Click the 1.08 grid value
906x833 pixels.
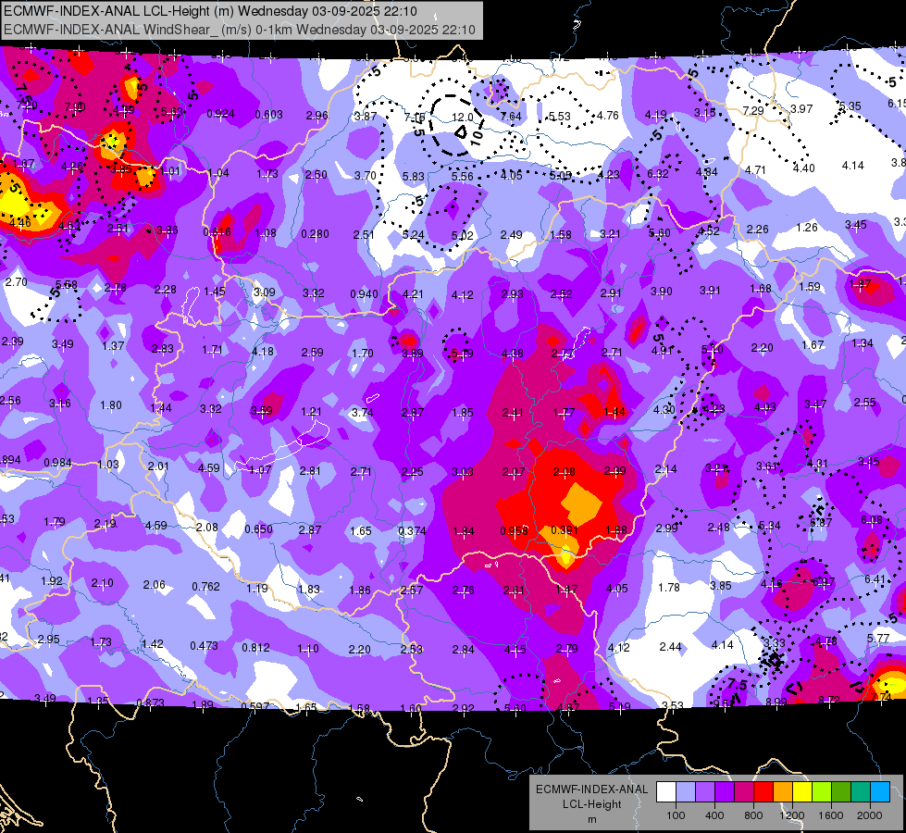pyautogui.click(x=266, y=233)
